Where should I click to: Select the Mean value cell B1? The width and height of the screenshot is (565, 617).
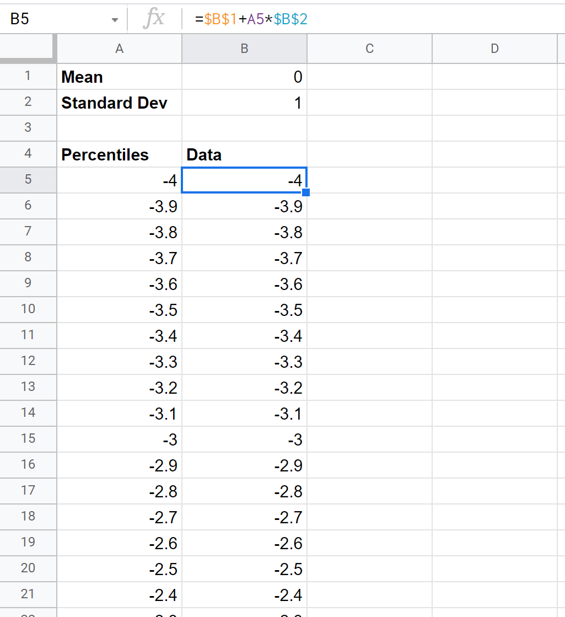pyautogui.click(x=244, y=77)
